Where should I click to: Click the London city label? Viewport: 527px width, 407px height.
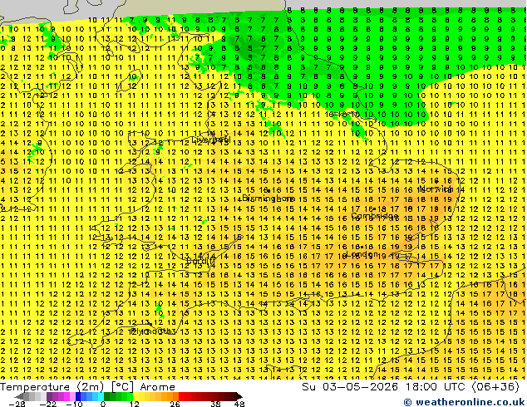[x=362, y=253]
